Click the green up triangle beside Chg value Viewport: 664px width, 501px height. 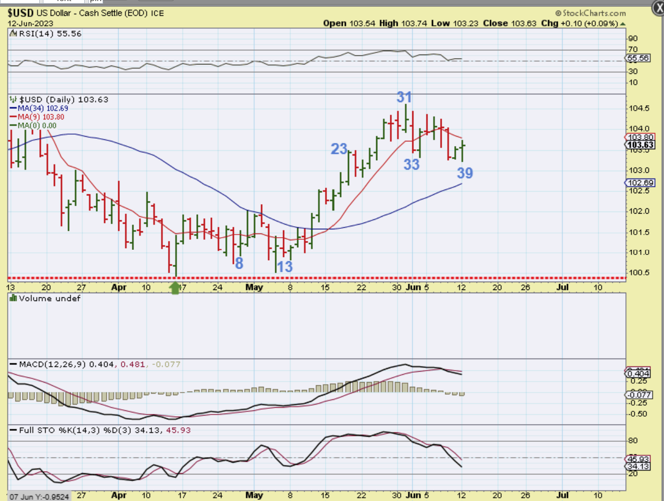(623, 24)
